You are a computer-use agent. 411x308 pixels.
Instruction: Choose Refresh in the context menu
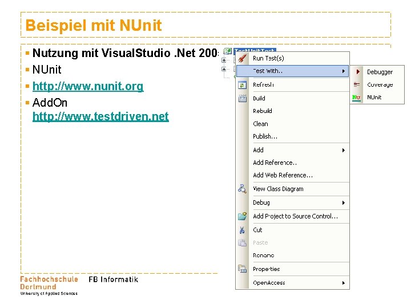[x=292, y=84]
